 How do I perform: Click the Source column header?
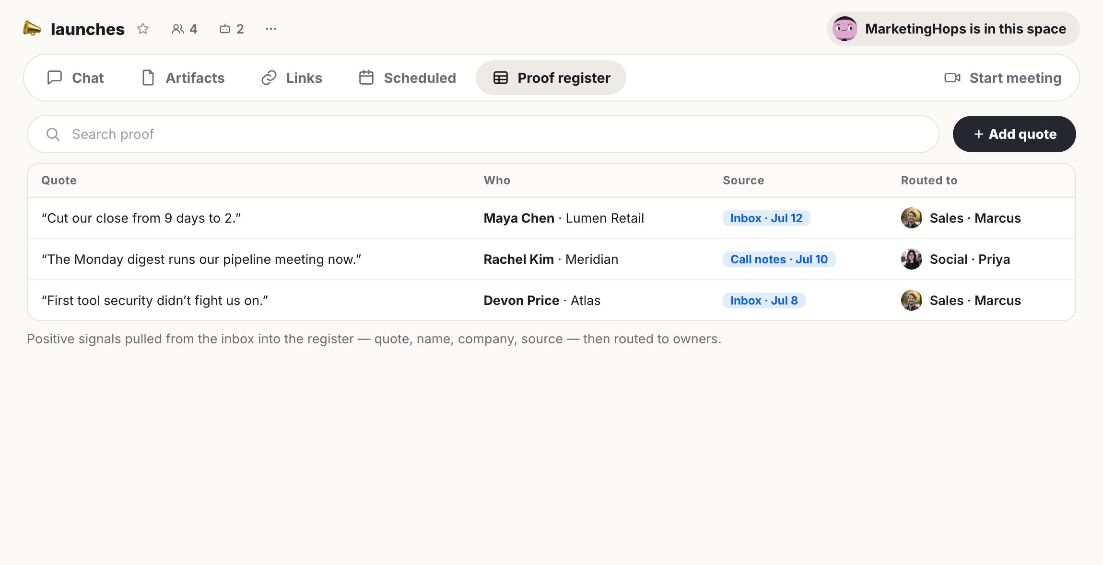(x=743, y=181)
